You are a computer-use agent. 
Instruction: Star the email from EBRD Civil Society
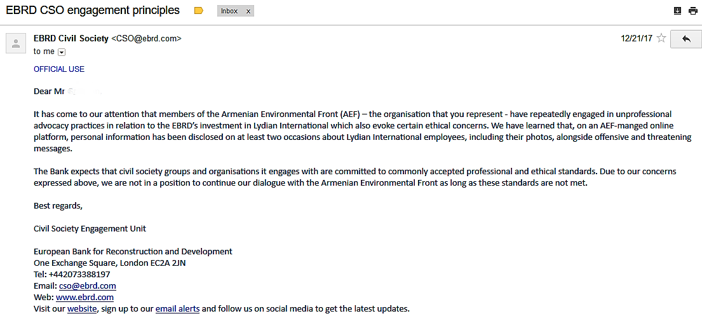tap(661, 39)
